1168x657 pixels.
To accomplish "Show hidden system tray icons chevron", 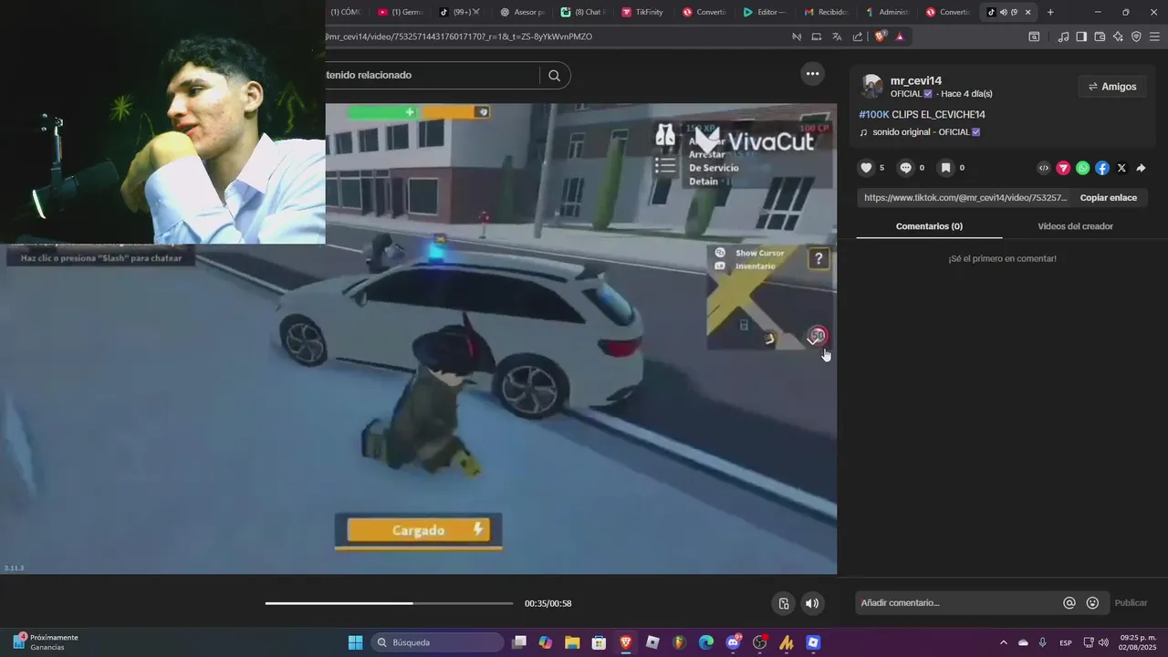I will point(1004,642).
